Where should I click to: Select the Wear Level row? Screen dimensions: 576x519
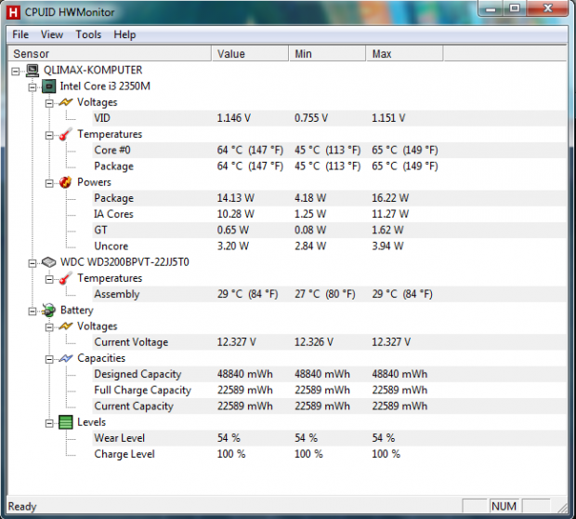(x=329, y=438)
